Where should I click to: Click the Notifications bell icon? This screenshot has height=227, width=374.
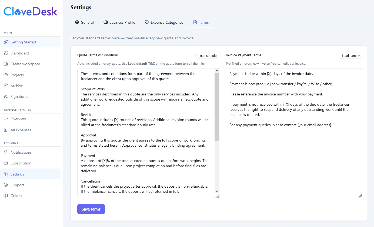[6, 152]
